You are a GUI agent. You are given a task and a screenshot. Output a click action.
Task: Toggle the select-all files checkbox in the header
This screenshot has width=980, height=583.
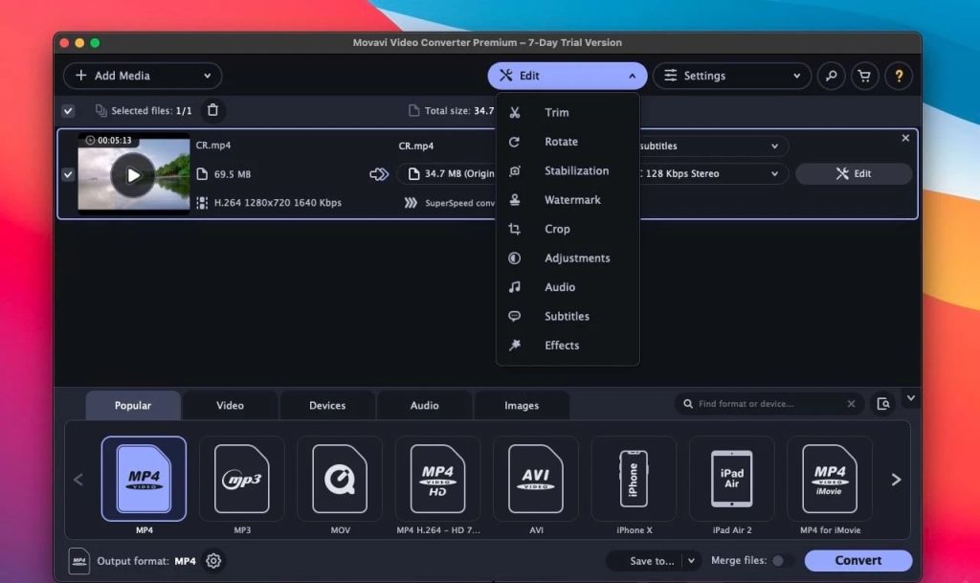67,110
